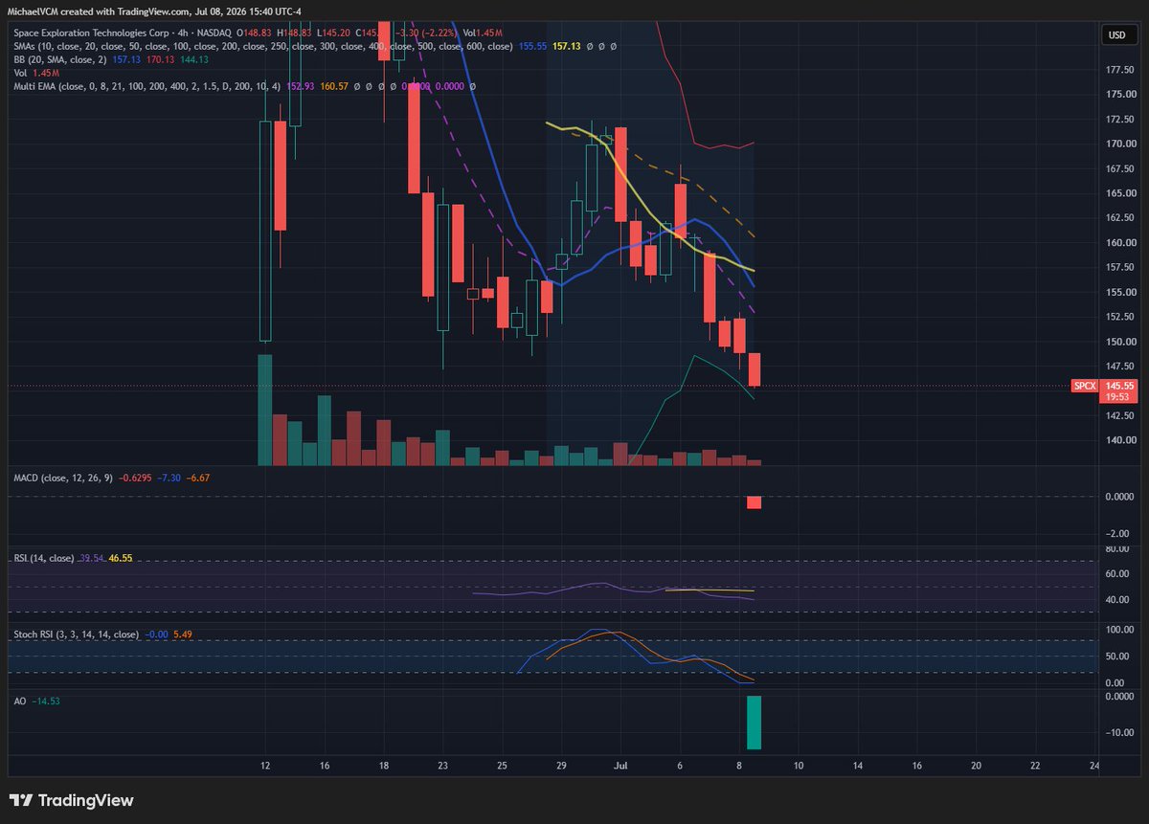Click the 29 date on the time axis
Screen dimensions: 1149x824
pos(561,767)
